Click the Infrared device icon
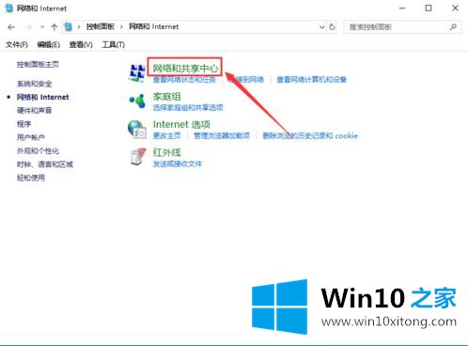468x346 pixels. tap(138, 157)
